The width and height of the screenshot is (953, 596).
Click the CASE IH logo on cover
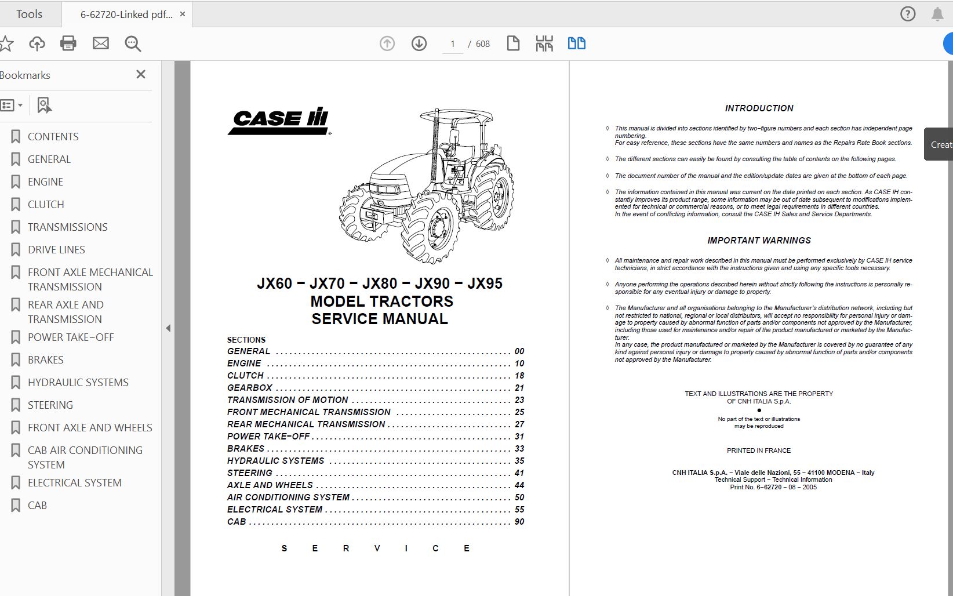click(279, 121)
